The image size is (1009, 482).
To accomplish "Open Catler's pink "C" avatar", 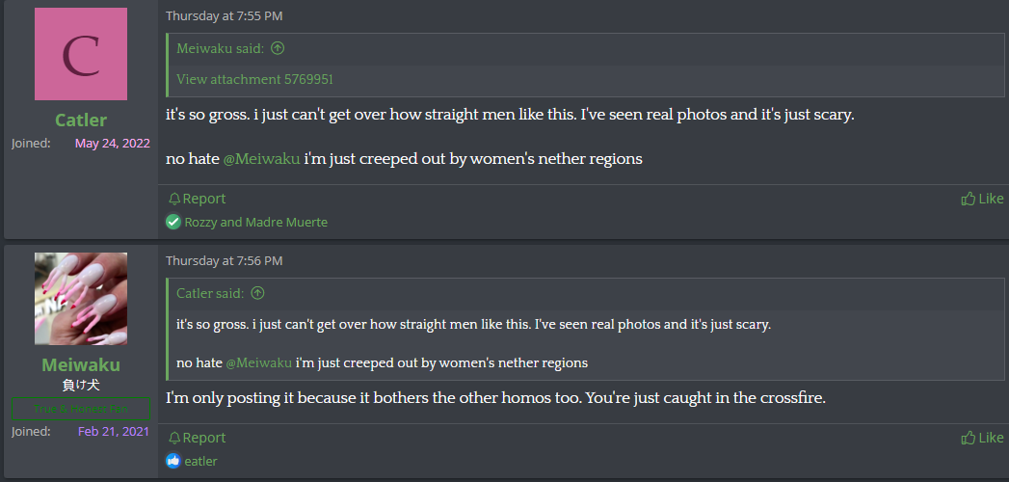I will coord(81,54).
